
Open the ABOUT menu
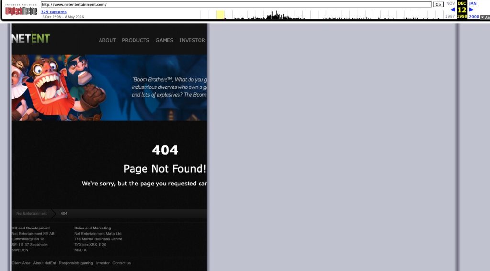click(107, 40)
